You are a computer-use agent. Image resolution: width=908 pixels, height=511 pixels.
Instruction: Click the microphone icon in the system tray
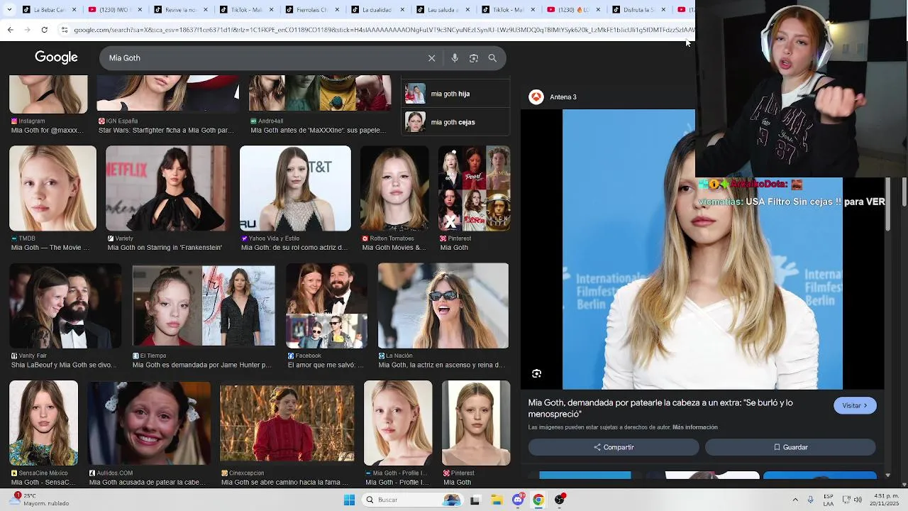pyautogui.click(x=811, y=500)
